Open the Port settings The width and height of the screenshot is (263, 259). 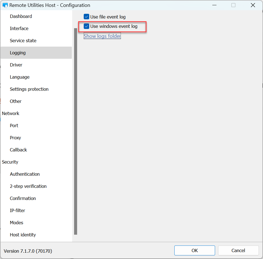tap(36, 126)
